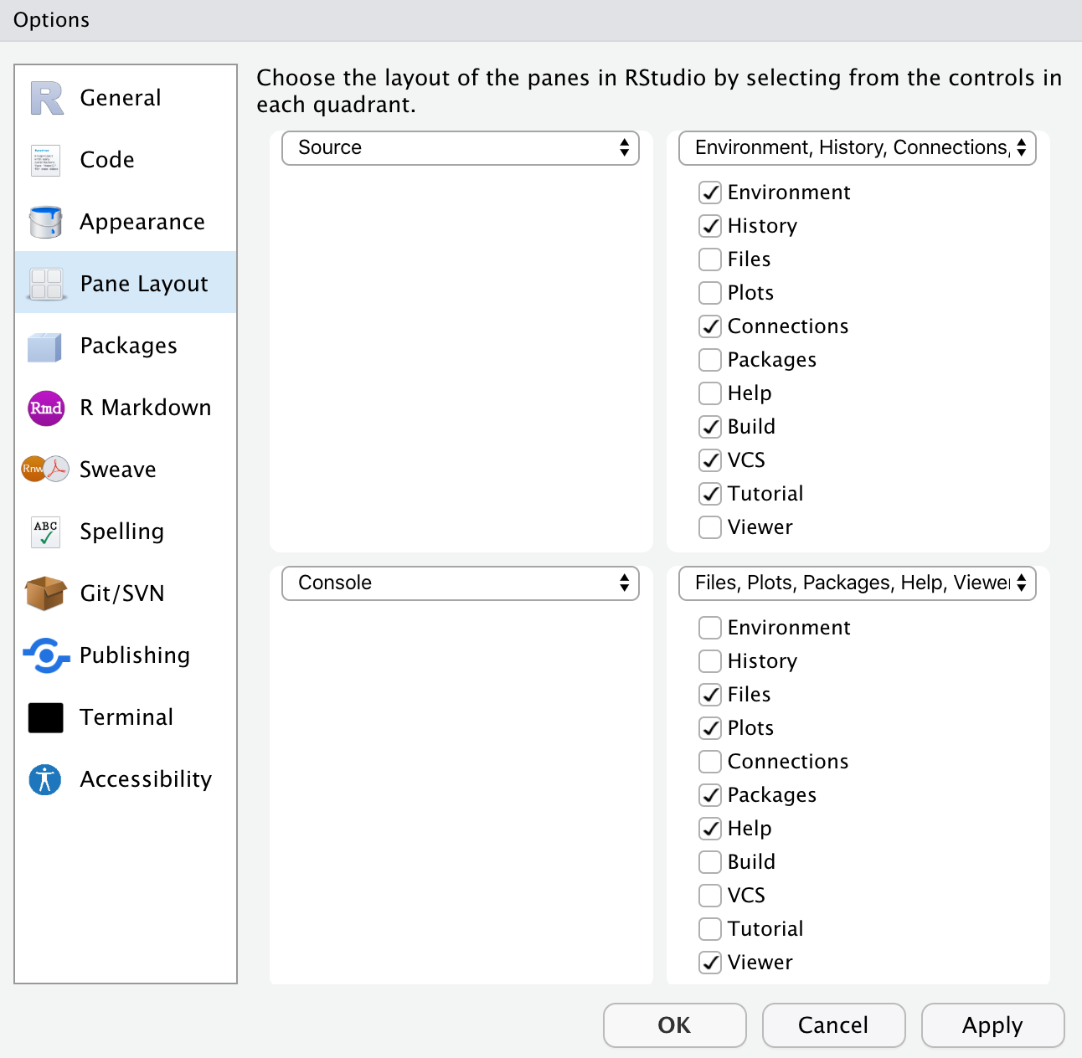Viewport: 1082px width, 1058px height.
Task: Open the Files, Plots, Packages dropdown
Action: 858,583
